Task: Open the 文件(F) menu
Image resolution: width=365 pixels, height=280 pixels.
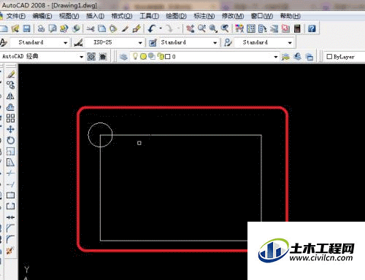Action: coord(15,16)
